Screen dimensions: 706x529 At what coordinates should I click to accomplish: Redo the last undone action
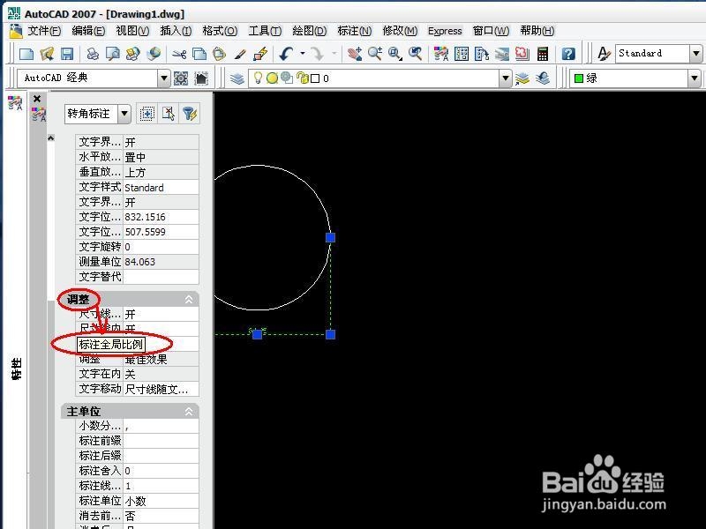[318, 54]
